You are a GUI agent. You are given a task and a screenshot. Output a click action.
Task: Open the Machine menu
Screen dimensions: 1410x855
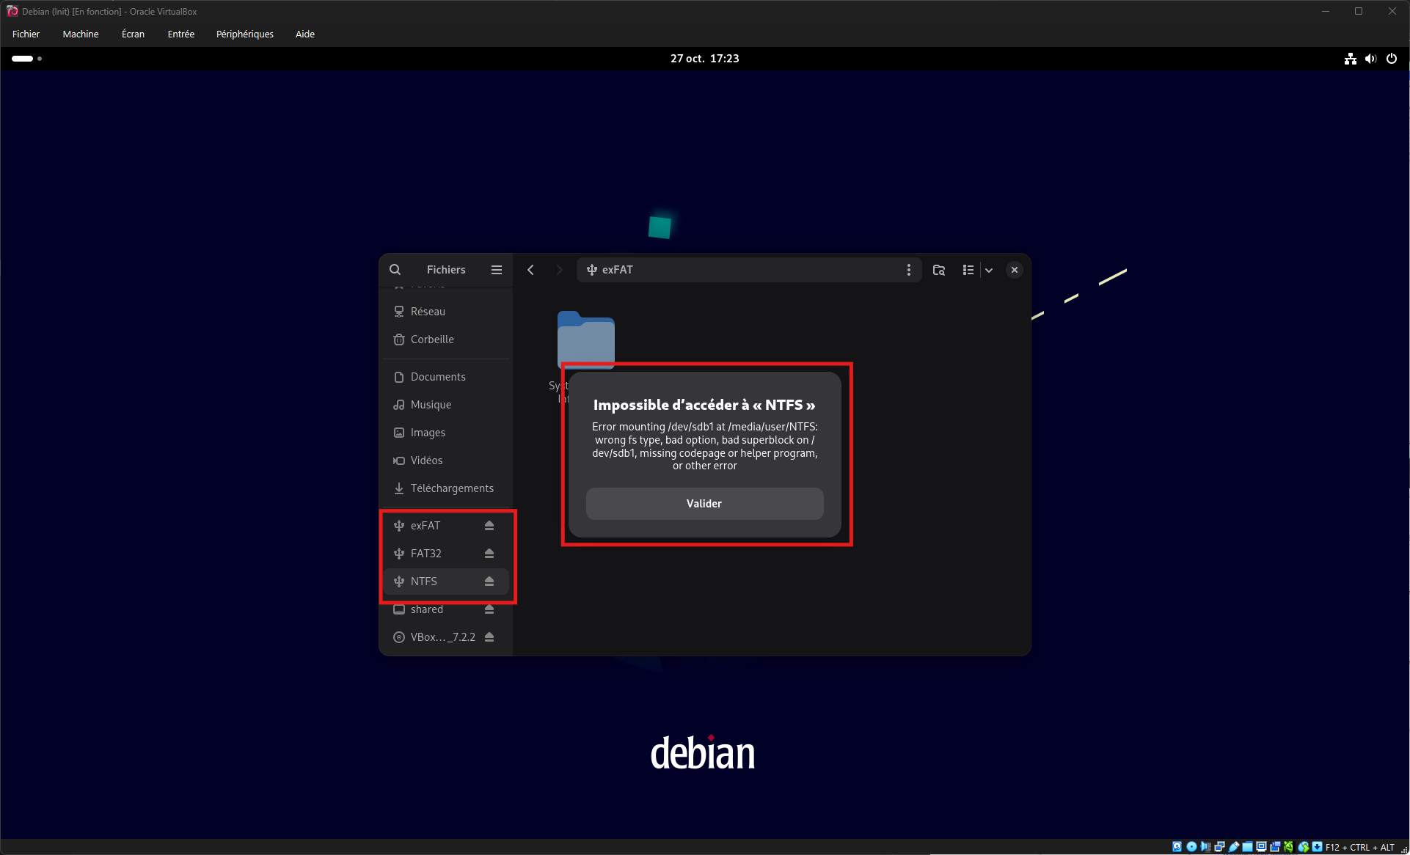point(81,34)
